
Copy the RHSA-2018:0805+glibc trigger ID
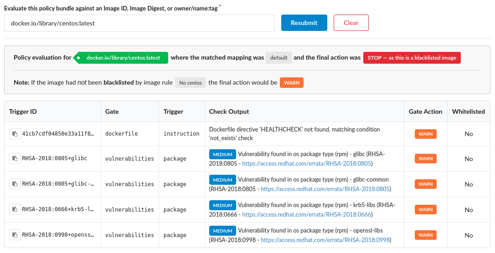15,159
